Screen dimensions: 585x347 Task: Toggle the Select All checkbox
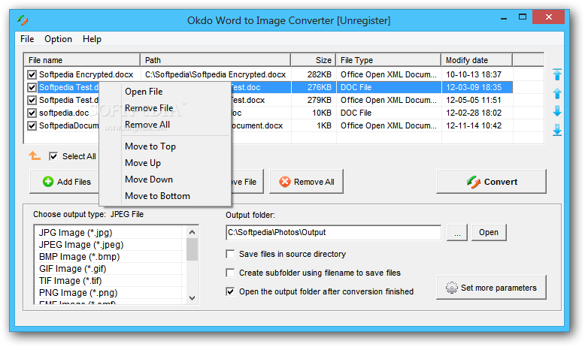tap(53, 156)
